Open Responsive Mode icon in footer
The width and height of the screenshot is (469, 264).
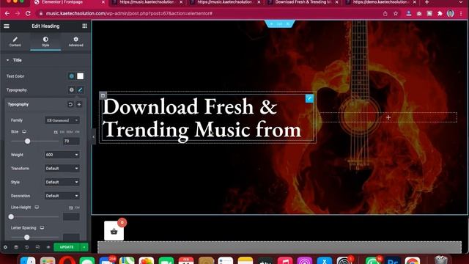pos(37,247)
